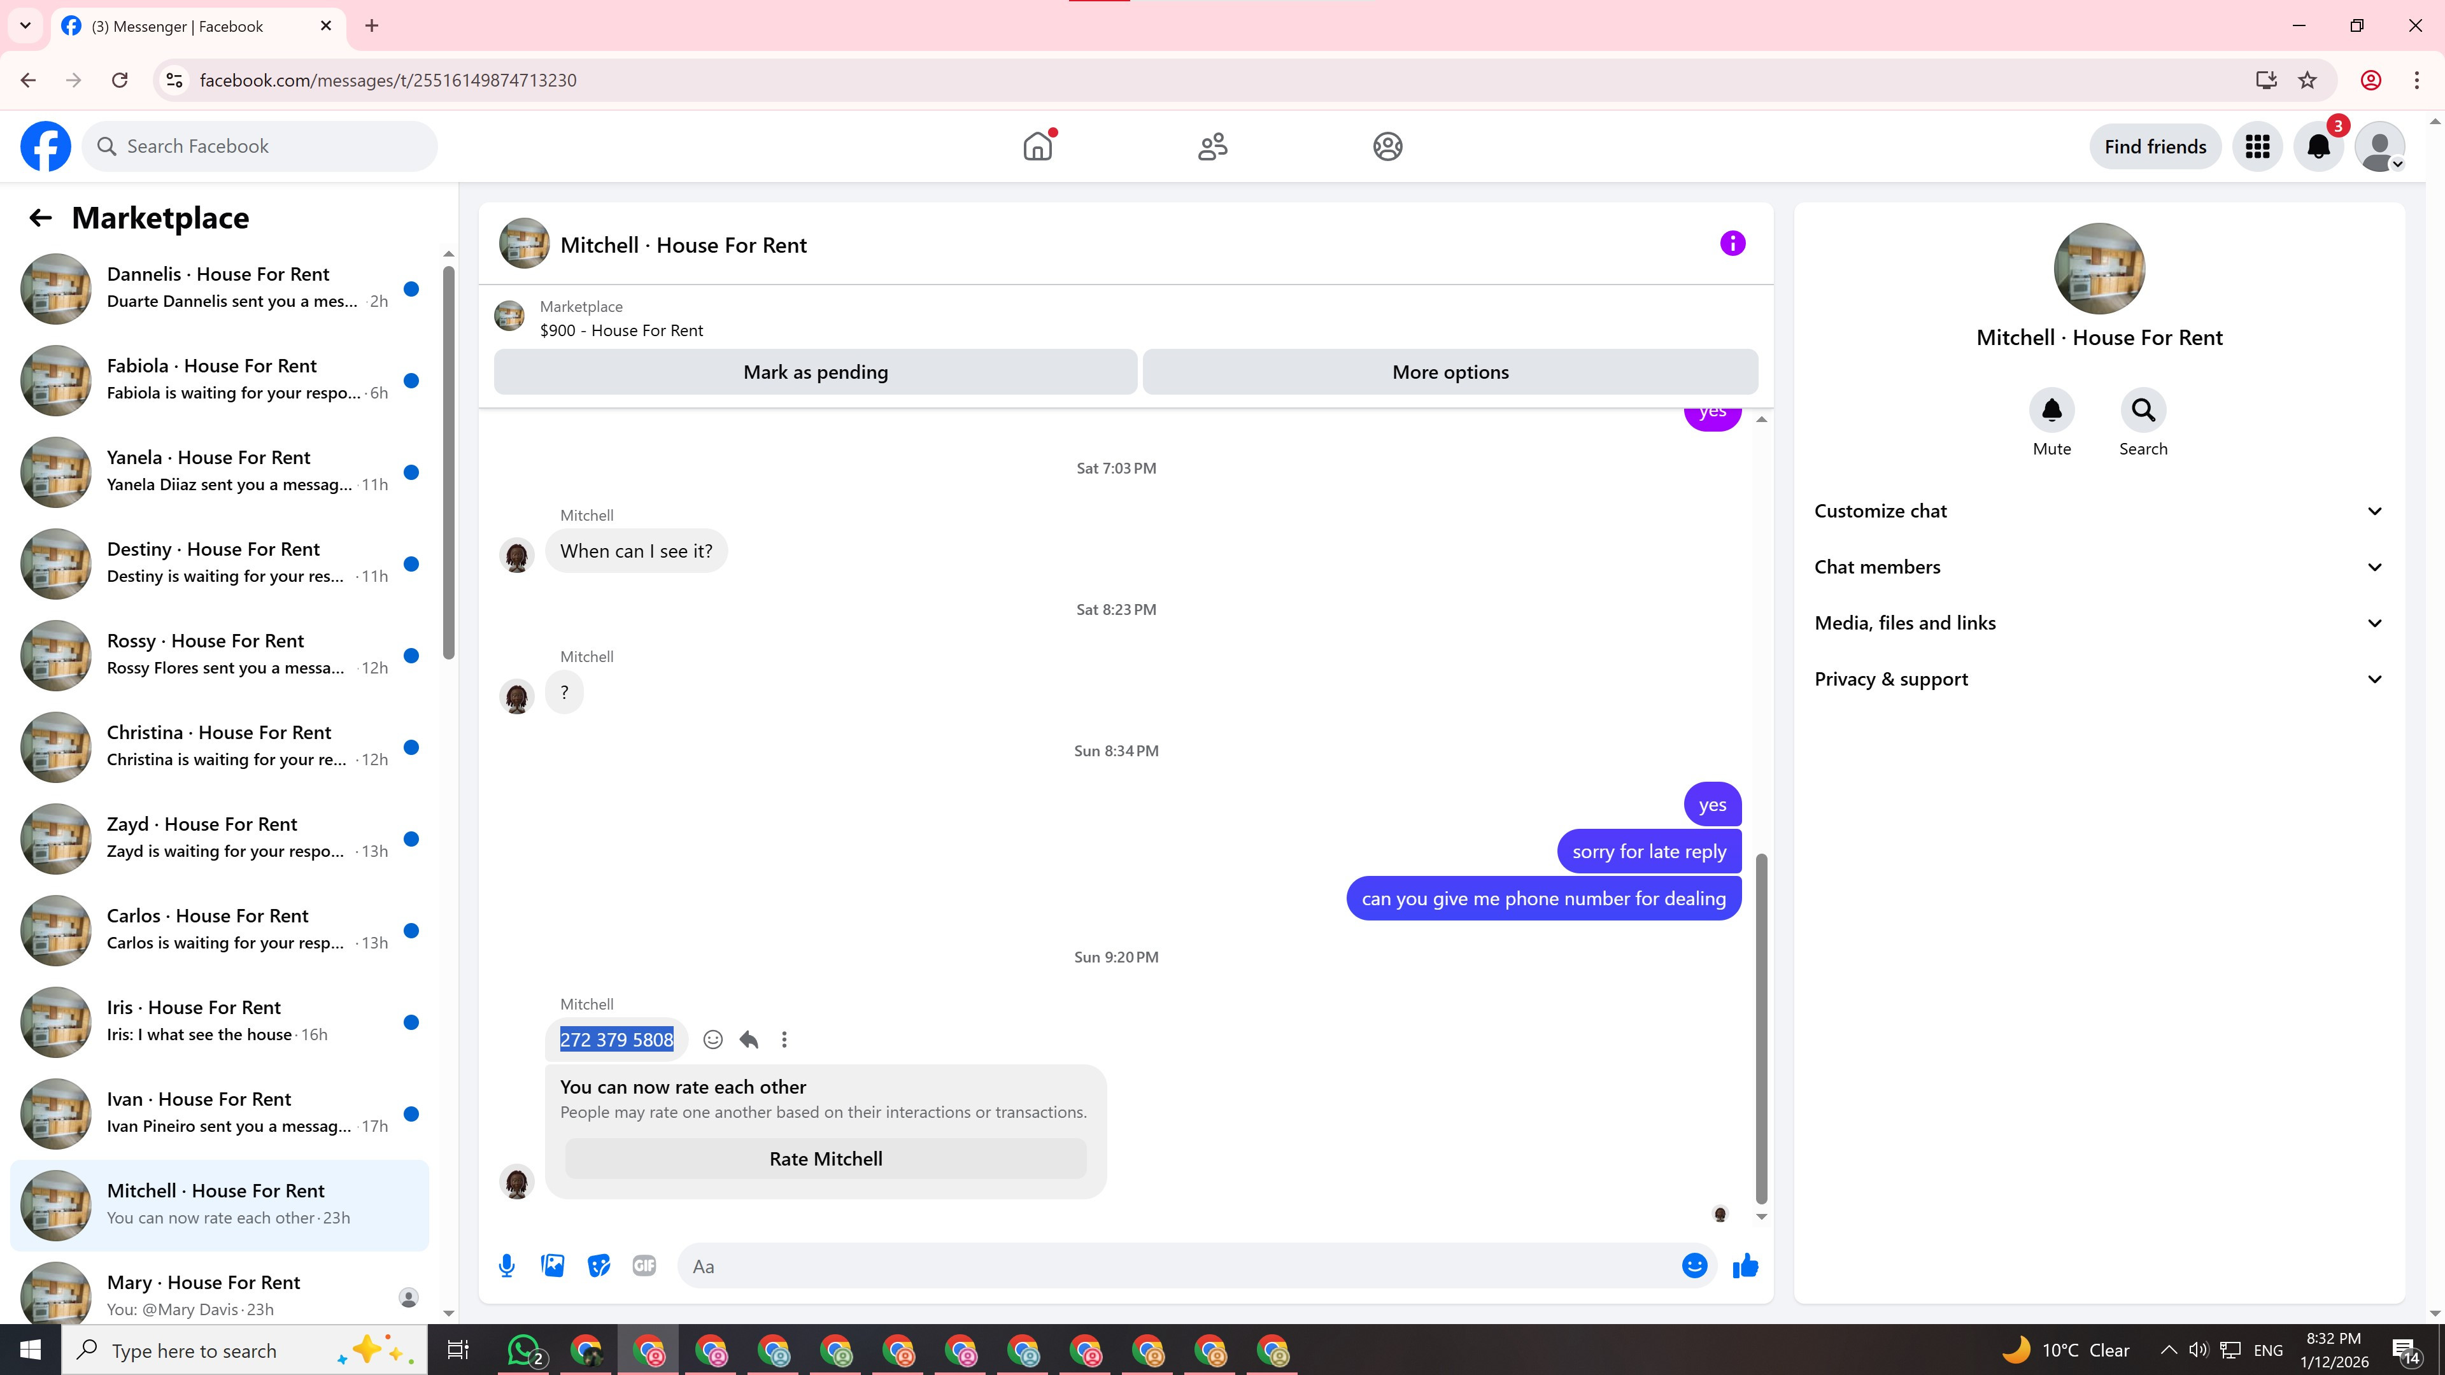This screenshot has width=2445, height=1375.
Task: Click the Mark as pending button
Action: [815, 372]
